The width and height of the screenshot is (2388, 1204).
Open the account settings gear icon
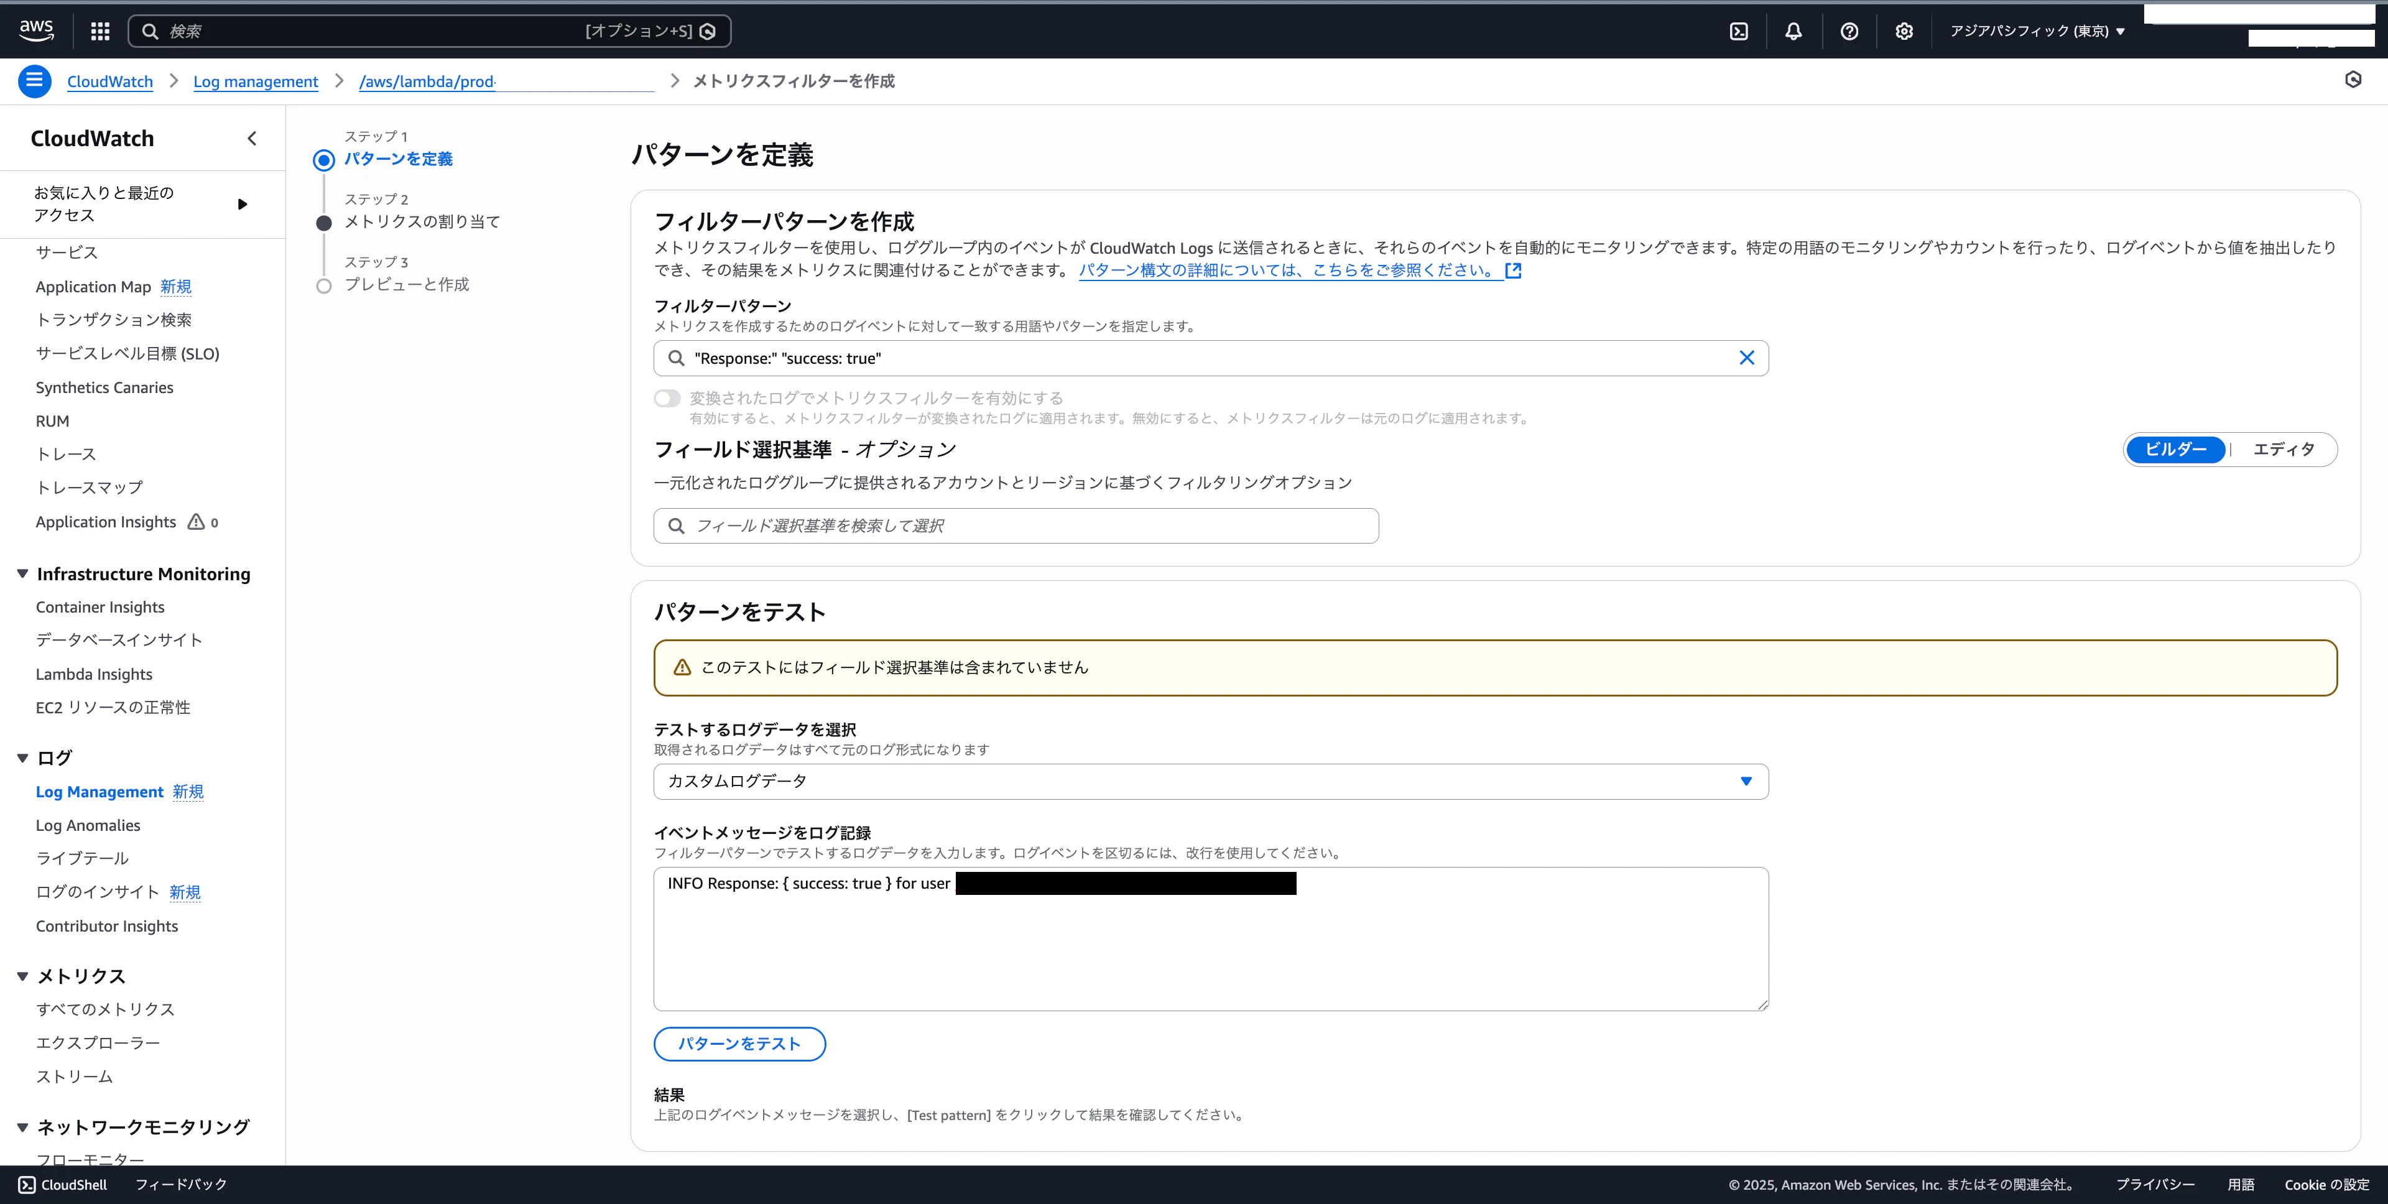pos(1903,30)
